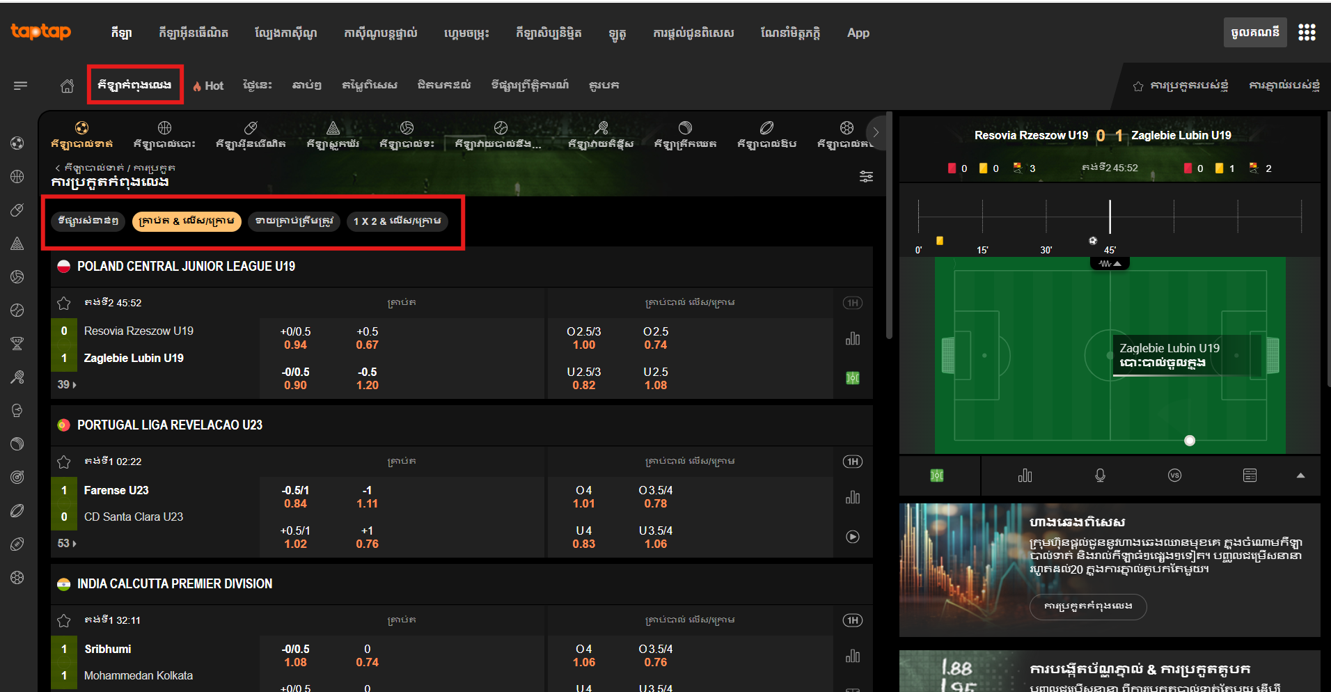Open the trophy icon in left sidebar
This screenshot has width=1331, height=692.
17,343
